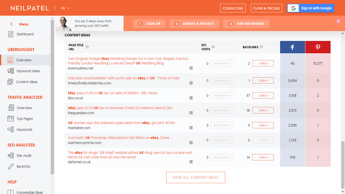
Task: Open the Vintage Ebay Wedding Dresses article
Action: [128, 61]
